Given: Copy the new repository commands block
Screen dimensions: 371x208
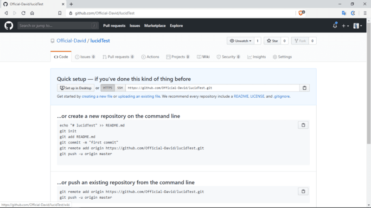Looking at the screenshot, I should coord(303,125).
